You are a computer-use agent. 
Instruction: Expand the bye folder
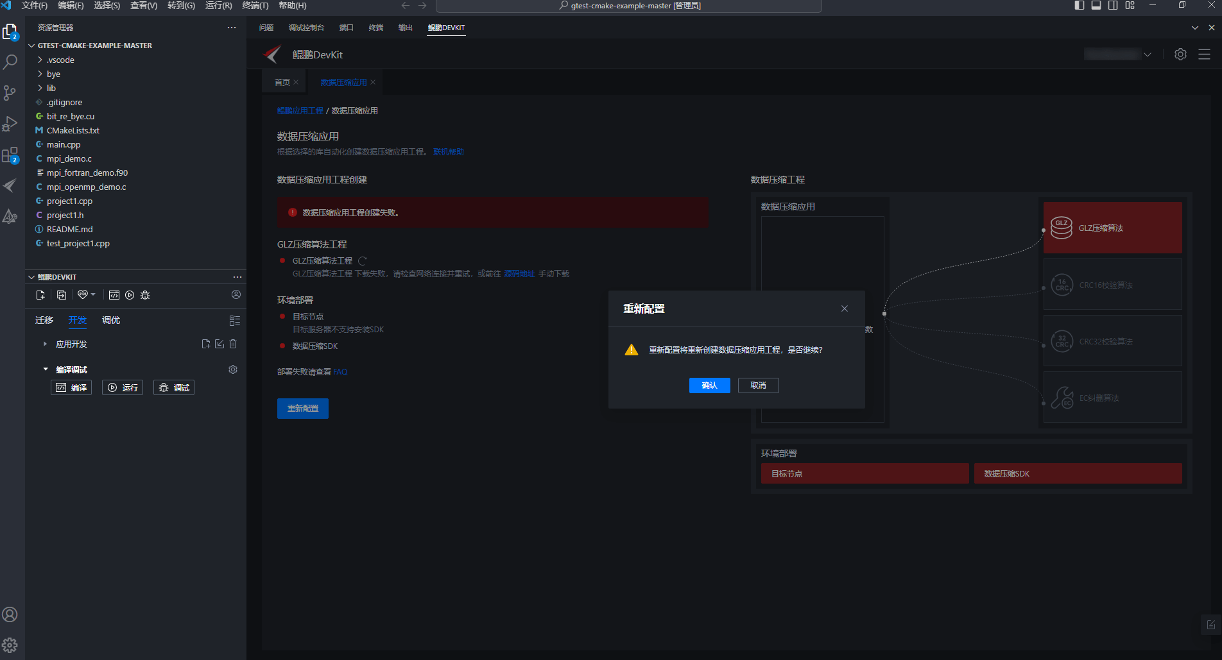pos(40,74)
